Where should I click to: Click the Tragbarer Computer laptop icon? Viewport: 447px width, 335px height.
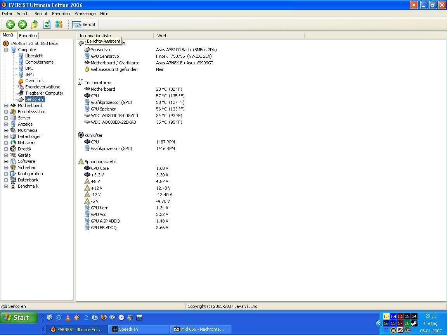click(x=21, y=93)
